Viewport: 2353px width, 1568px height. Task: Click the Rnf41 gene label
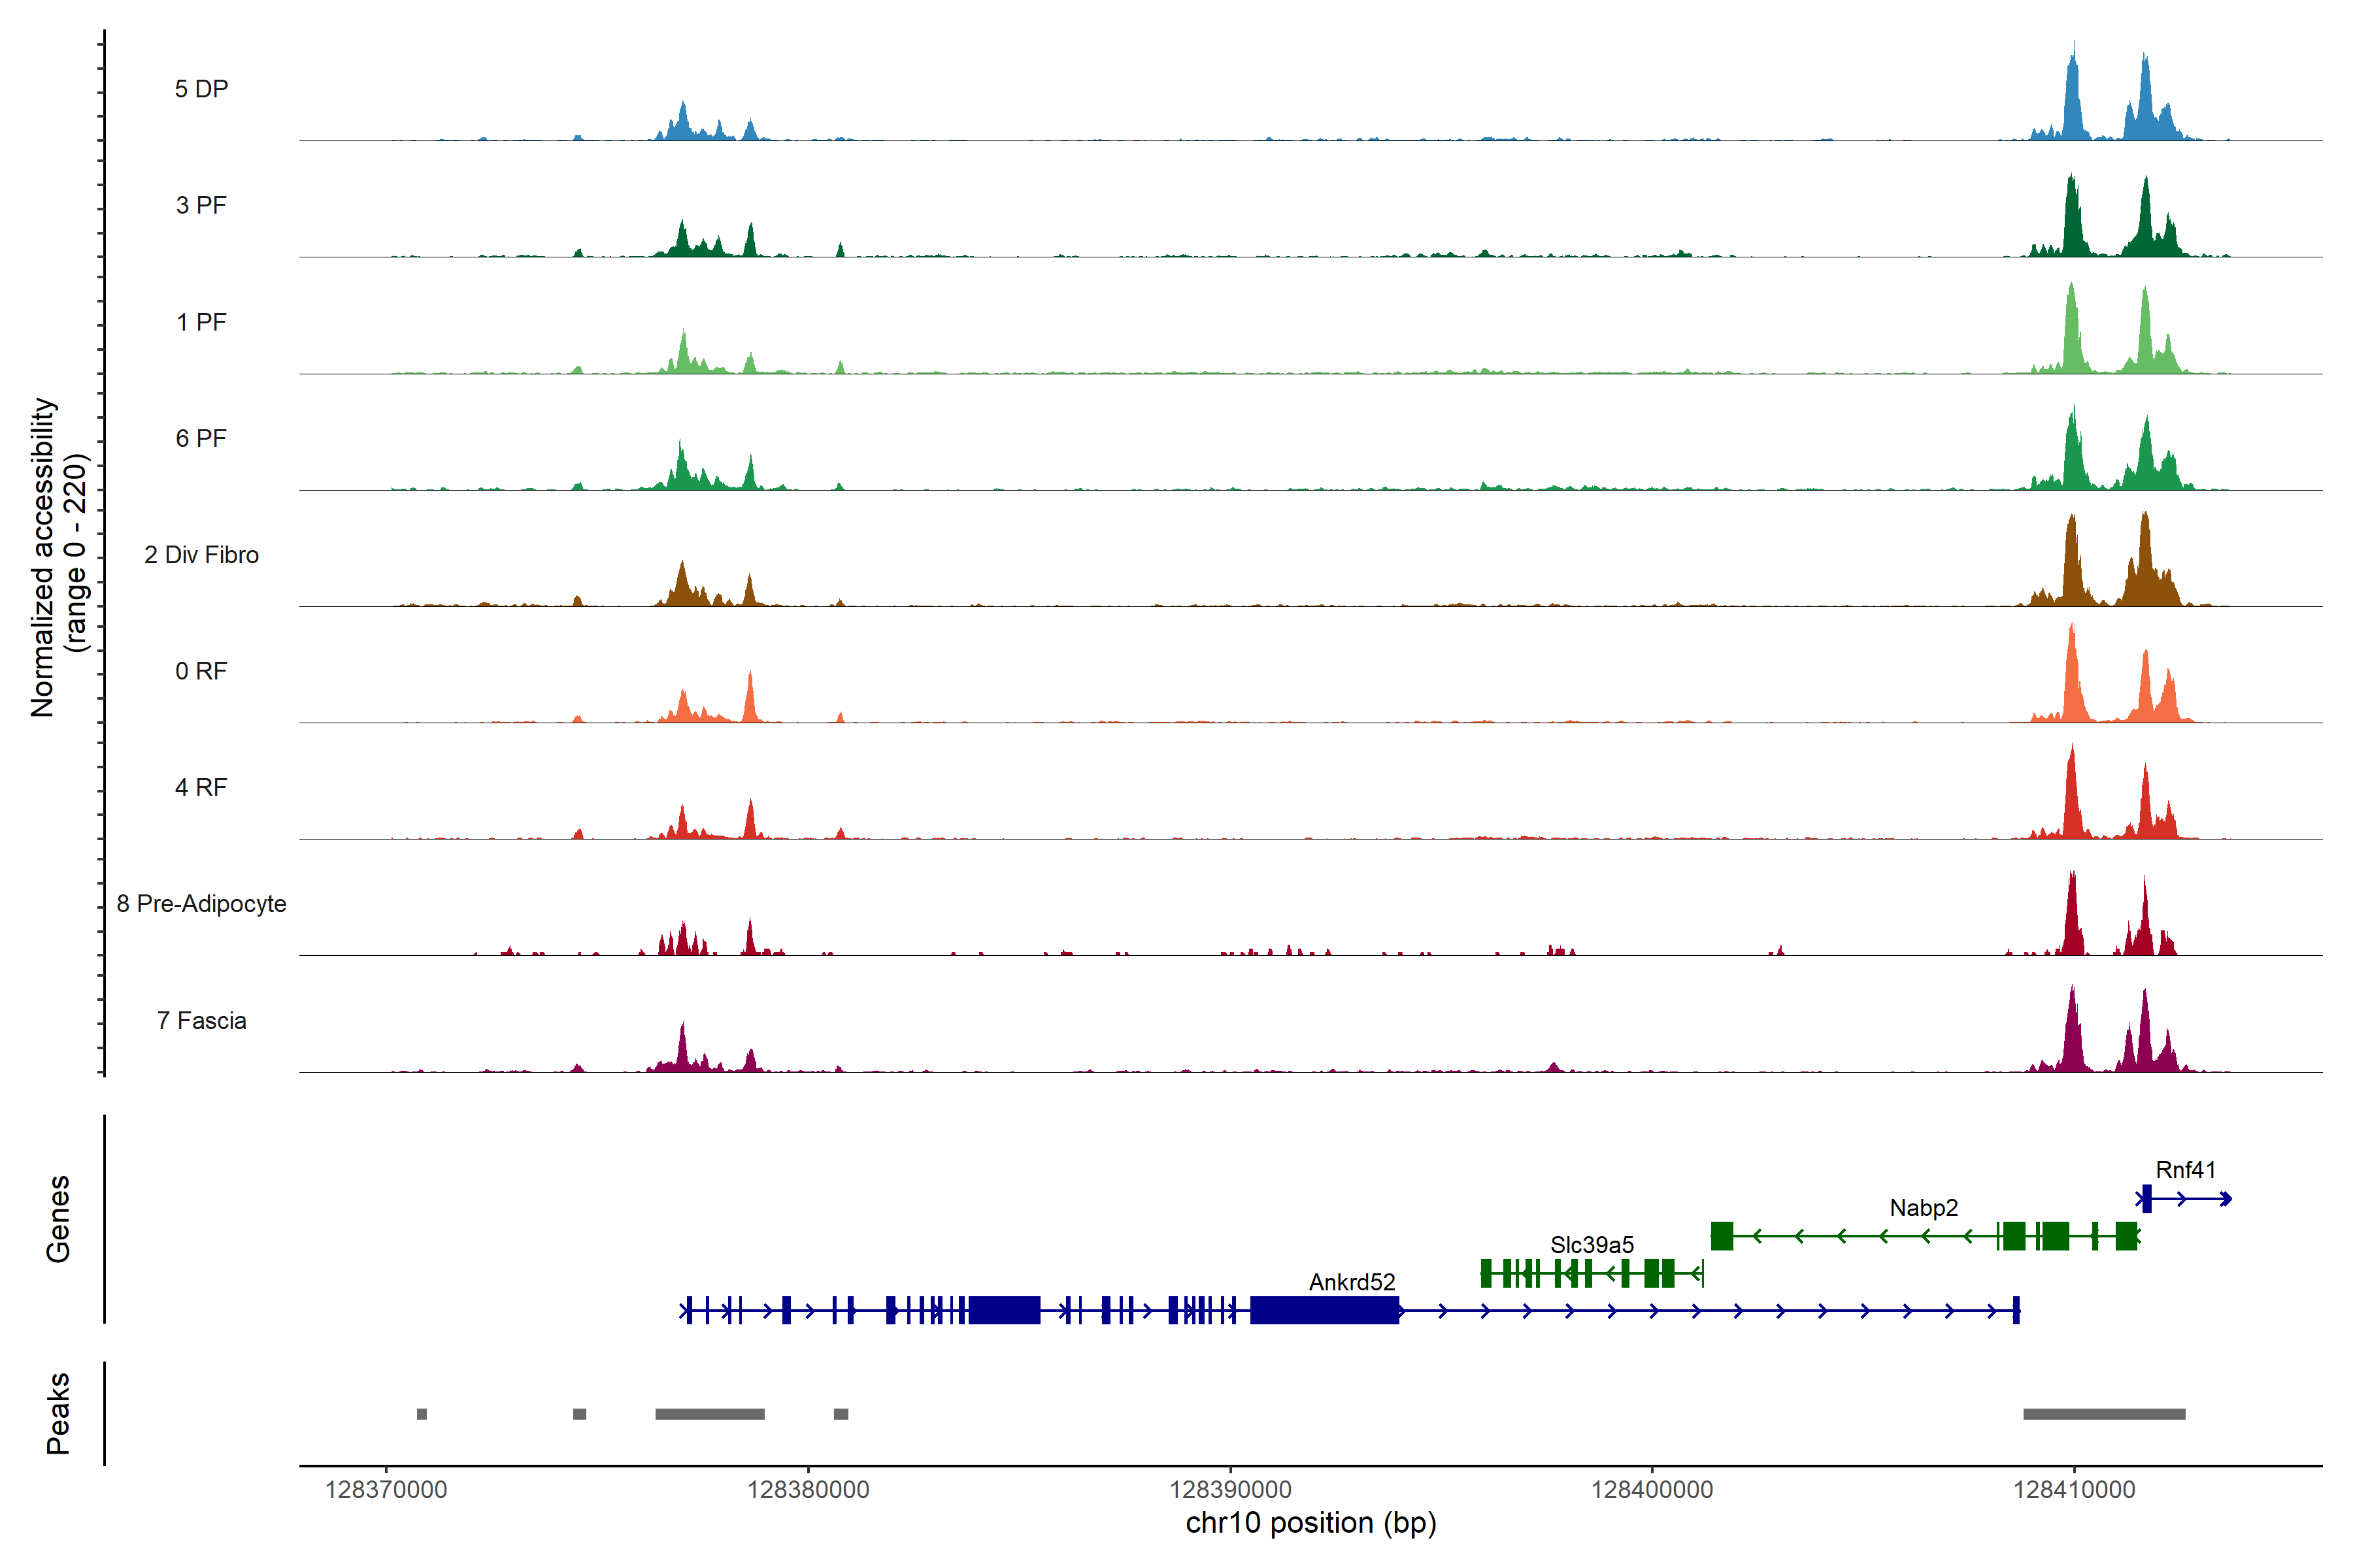(x=2185, y=1170)
